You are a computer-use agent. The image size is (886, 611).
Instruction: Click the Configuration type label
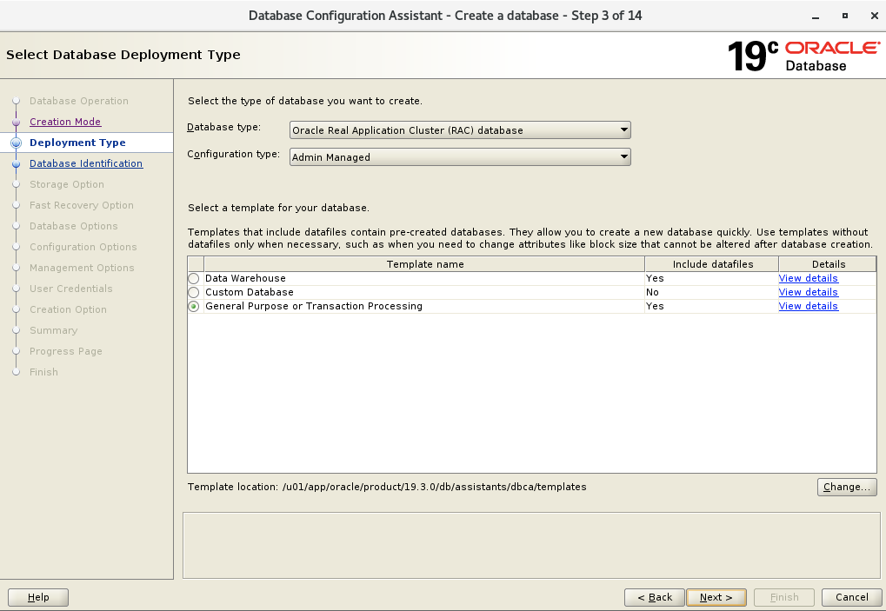(233, 154)
